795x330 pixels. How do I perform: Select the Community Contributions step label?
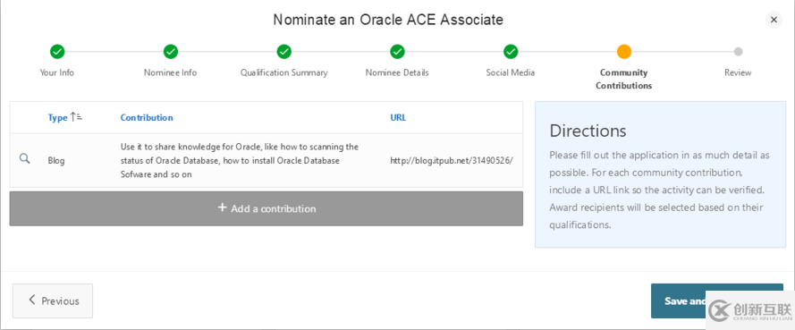pyautogui.click(x=623, y=79)
